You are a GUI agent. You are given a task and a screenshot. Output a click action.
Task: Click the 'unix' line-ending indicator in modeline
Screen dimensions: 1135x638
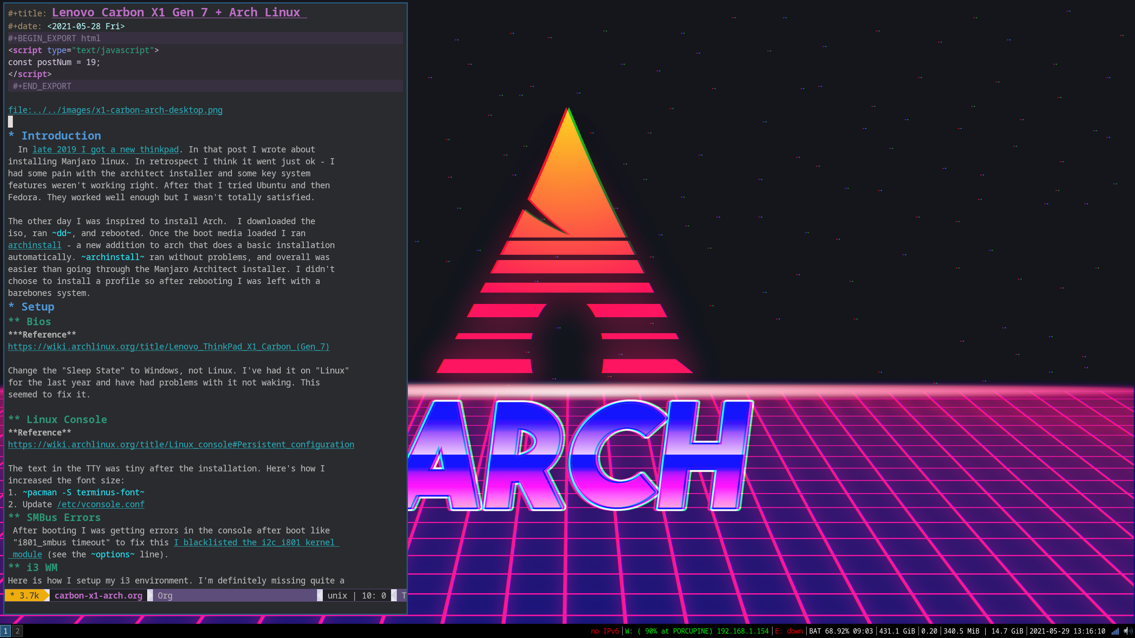pos(337,595)
